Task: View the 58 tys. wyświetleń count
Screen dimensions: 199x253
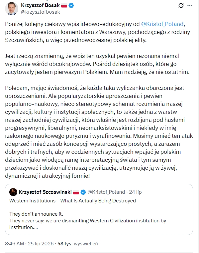Action: click(78, 243)
